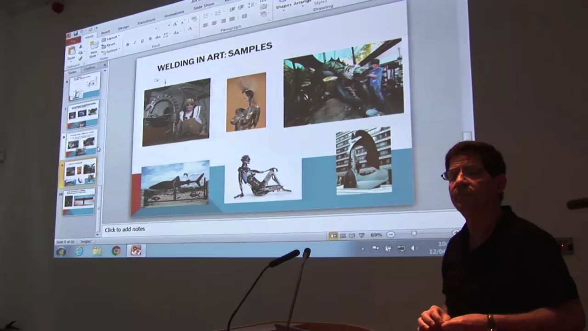Image resolution: width=588 pixels, height=331 pixels.
Task: Toggle Underline formatting
Action: point(142,41)
